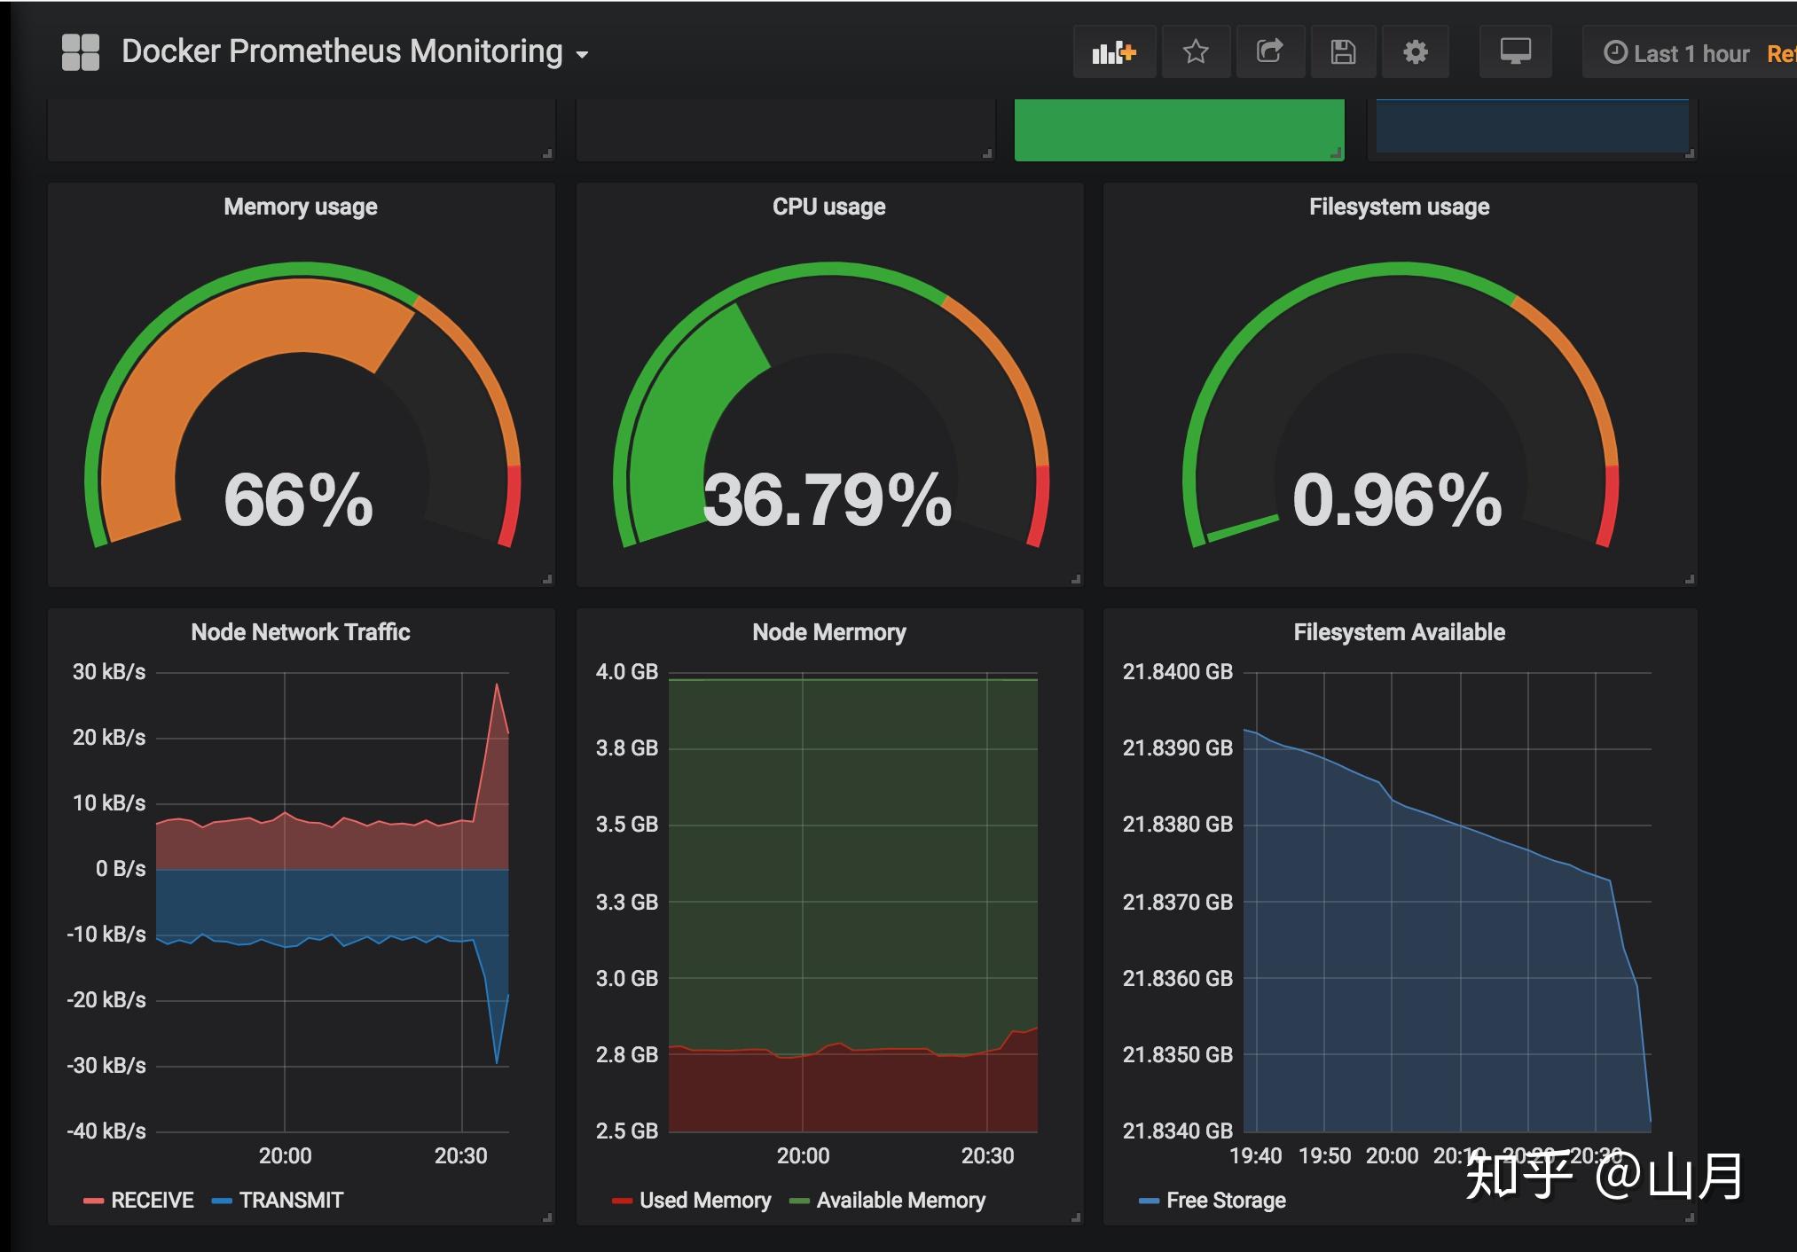Click the 2.8 GB axis label

[627, 1055]
